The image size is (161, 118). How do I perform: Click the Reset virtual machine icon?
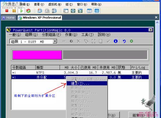pos(28,11)
